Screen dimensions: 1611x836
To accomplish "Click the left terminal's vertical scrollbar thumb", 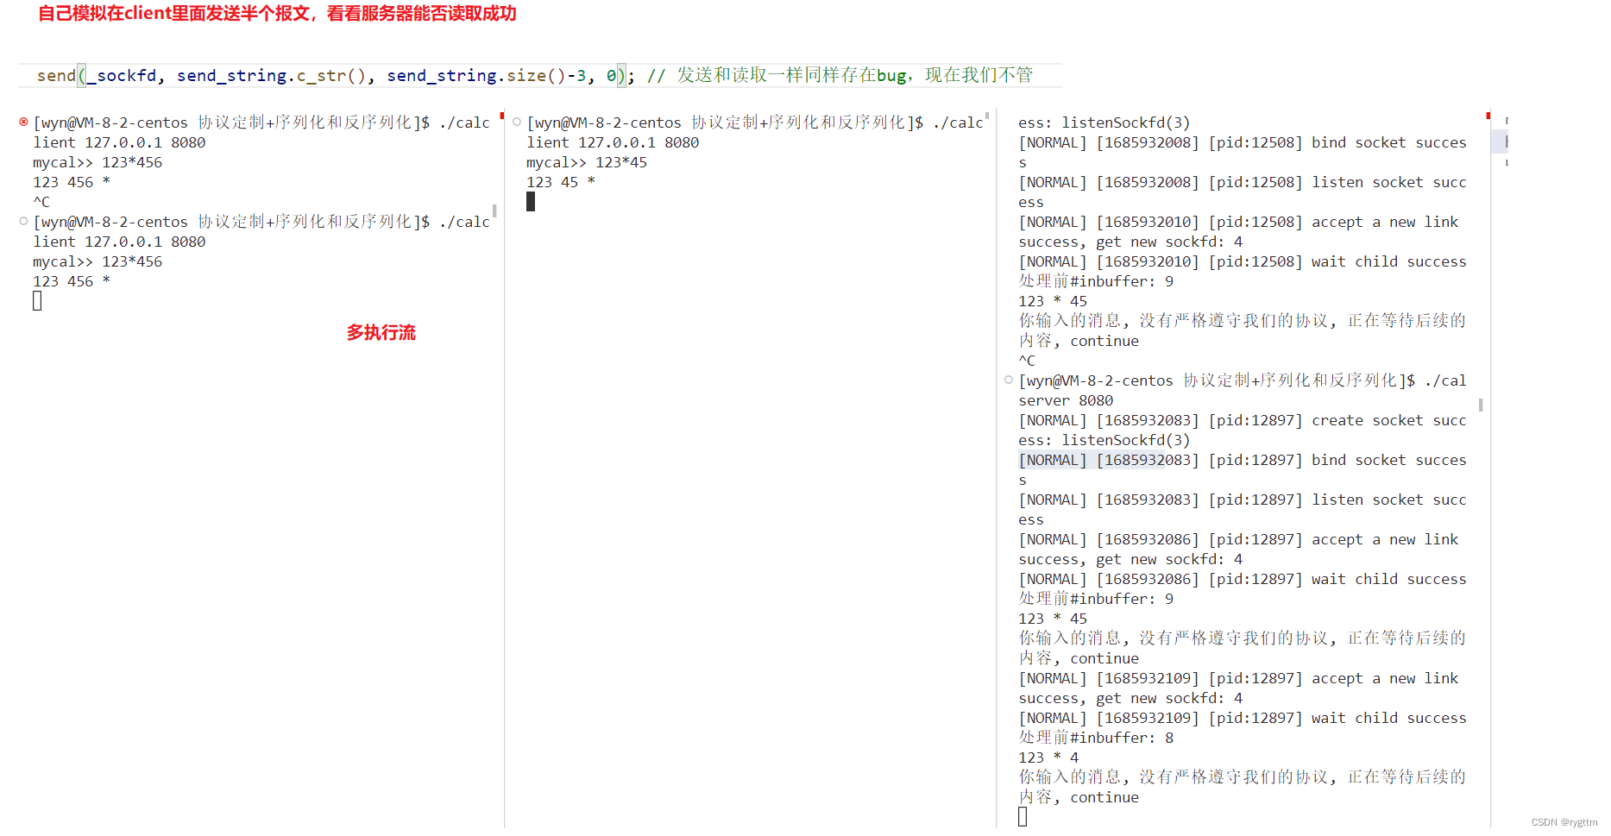I will pos(494,210).
